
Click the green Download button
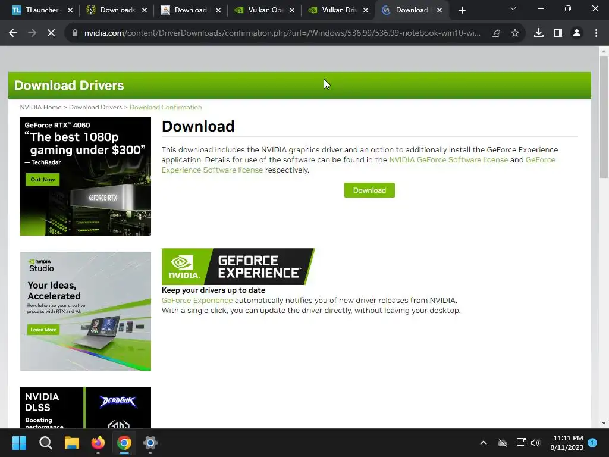coord(369,190)
